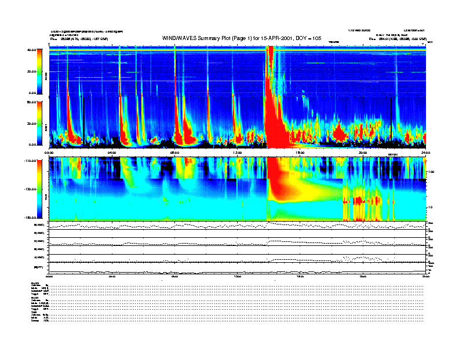
Task: Select the 30.00 label on RAD1 scale
Action: (31, 124)
